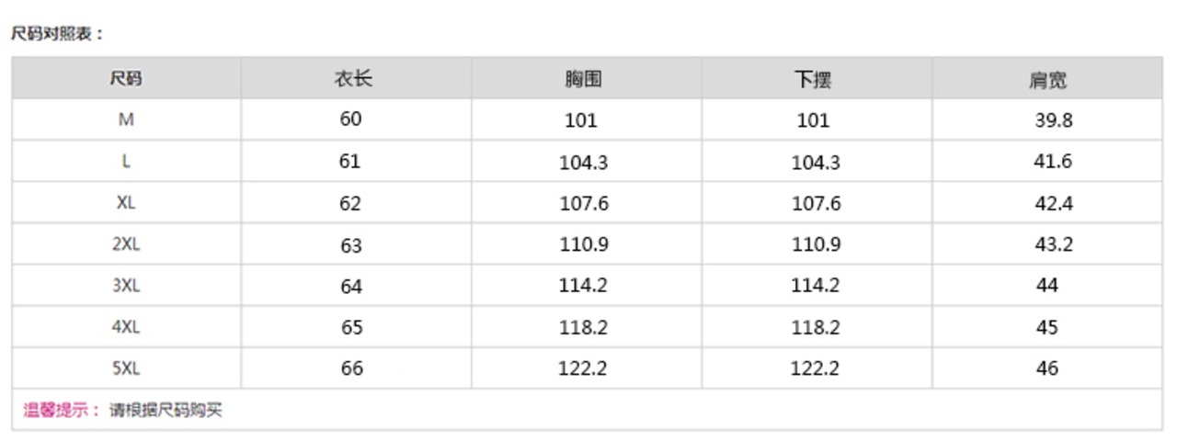This screenshot has width=1177, height=441.
Task: Click the XL size cell
Action: (x=126, y=203)
